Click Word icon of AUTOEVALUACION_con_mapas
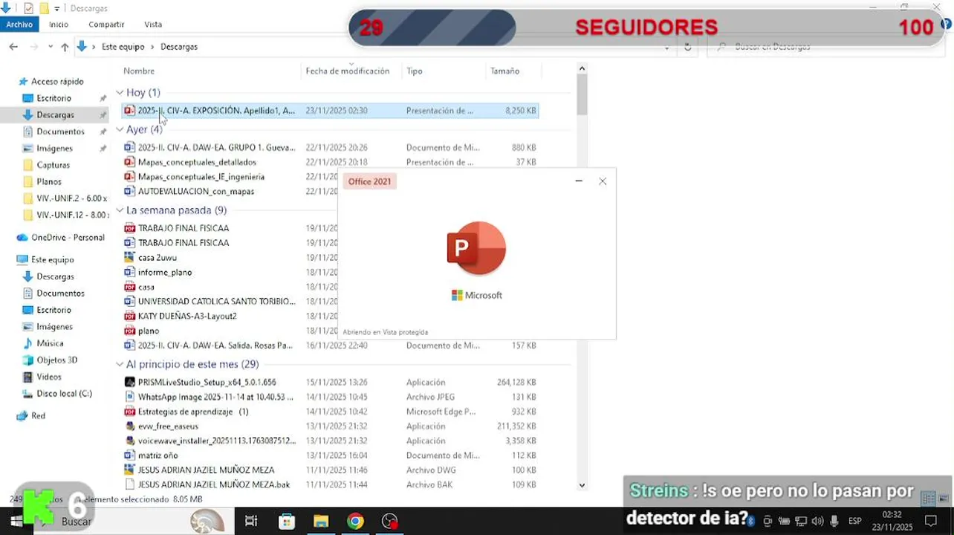954x535 pixels. [x=129, y=192]
